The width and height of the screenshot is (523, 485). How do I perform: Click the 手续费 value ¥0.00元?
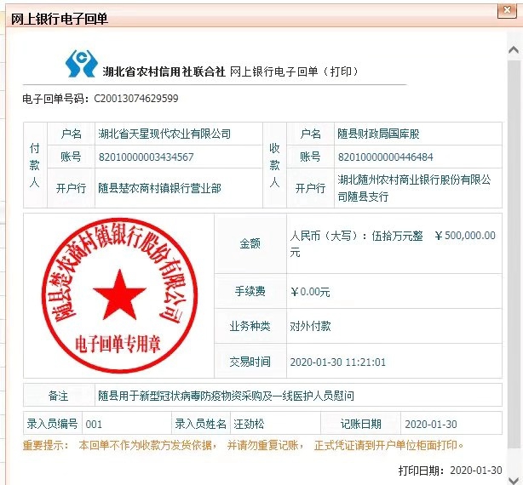[310, 291]
